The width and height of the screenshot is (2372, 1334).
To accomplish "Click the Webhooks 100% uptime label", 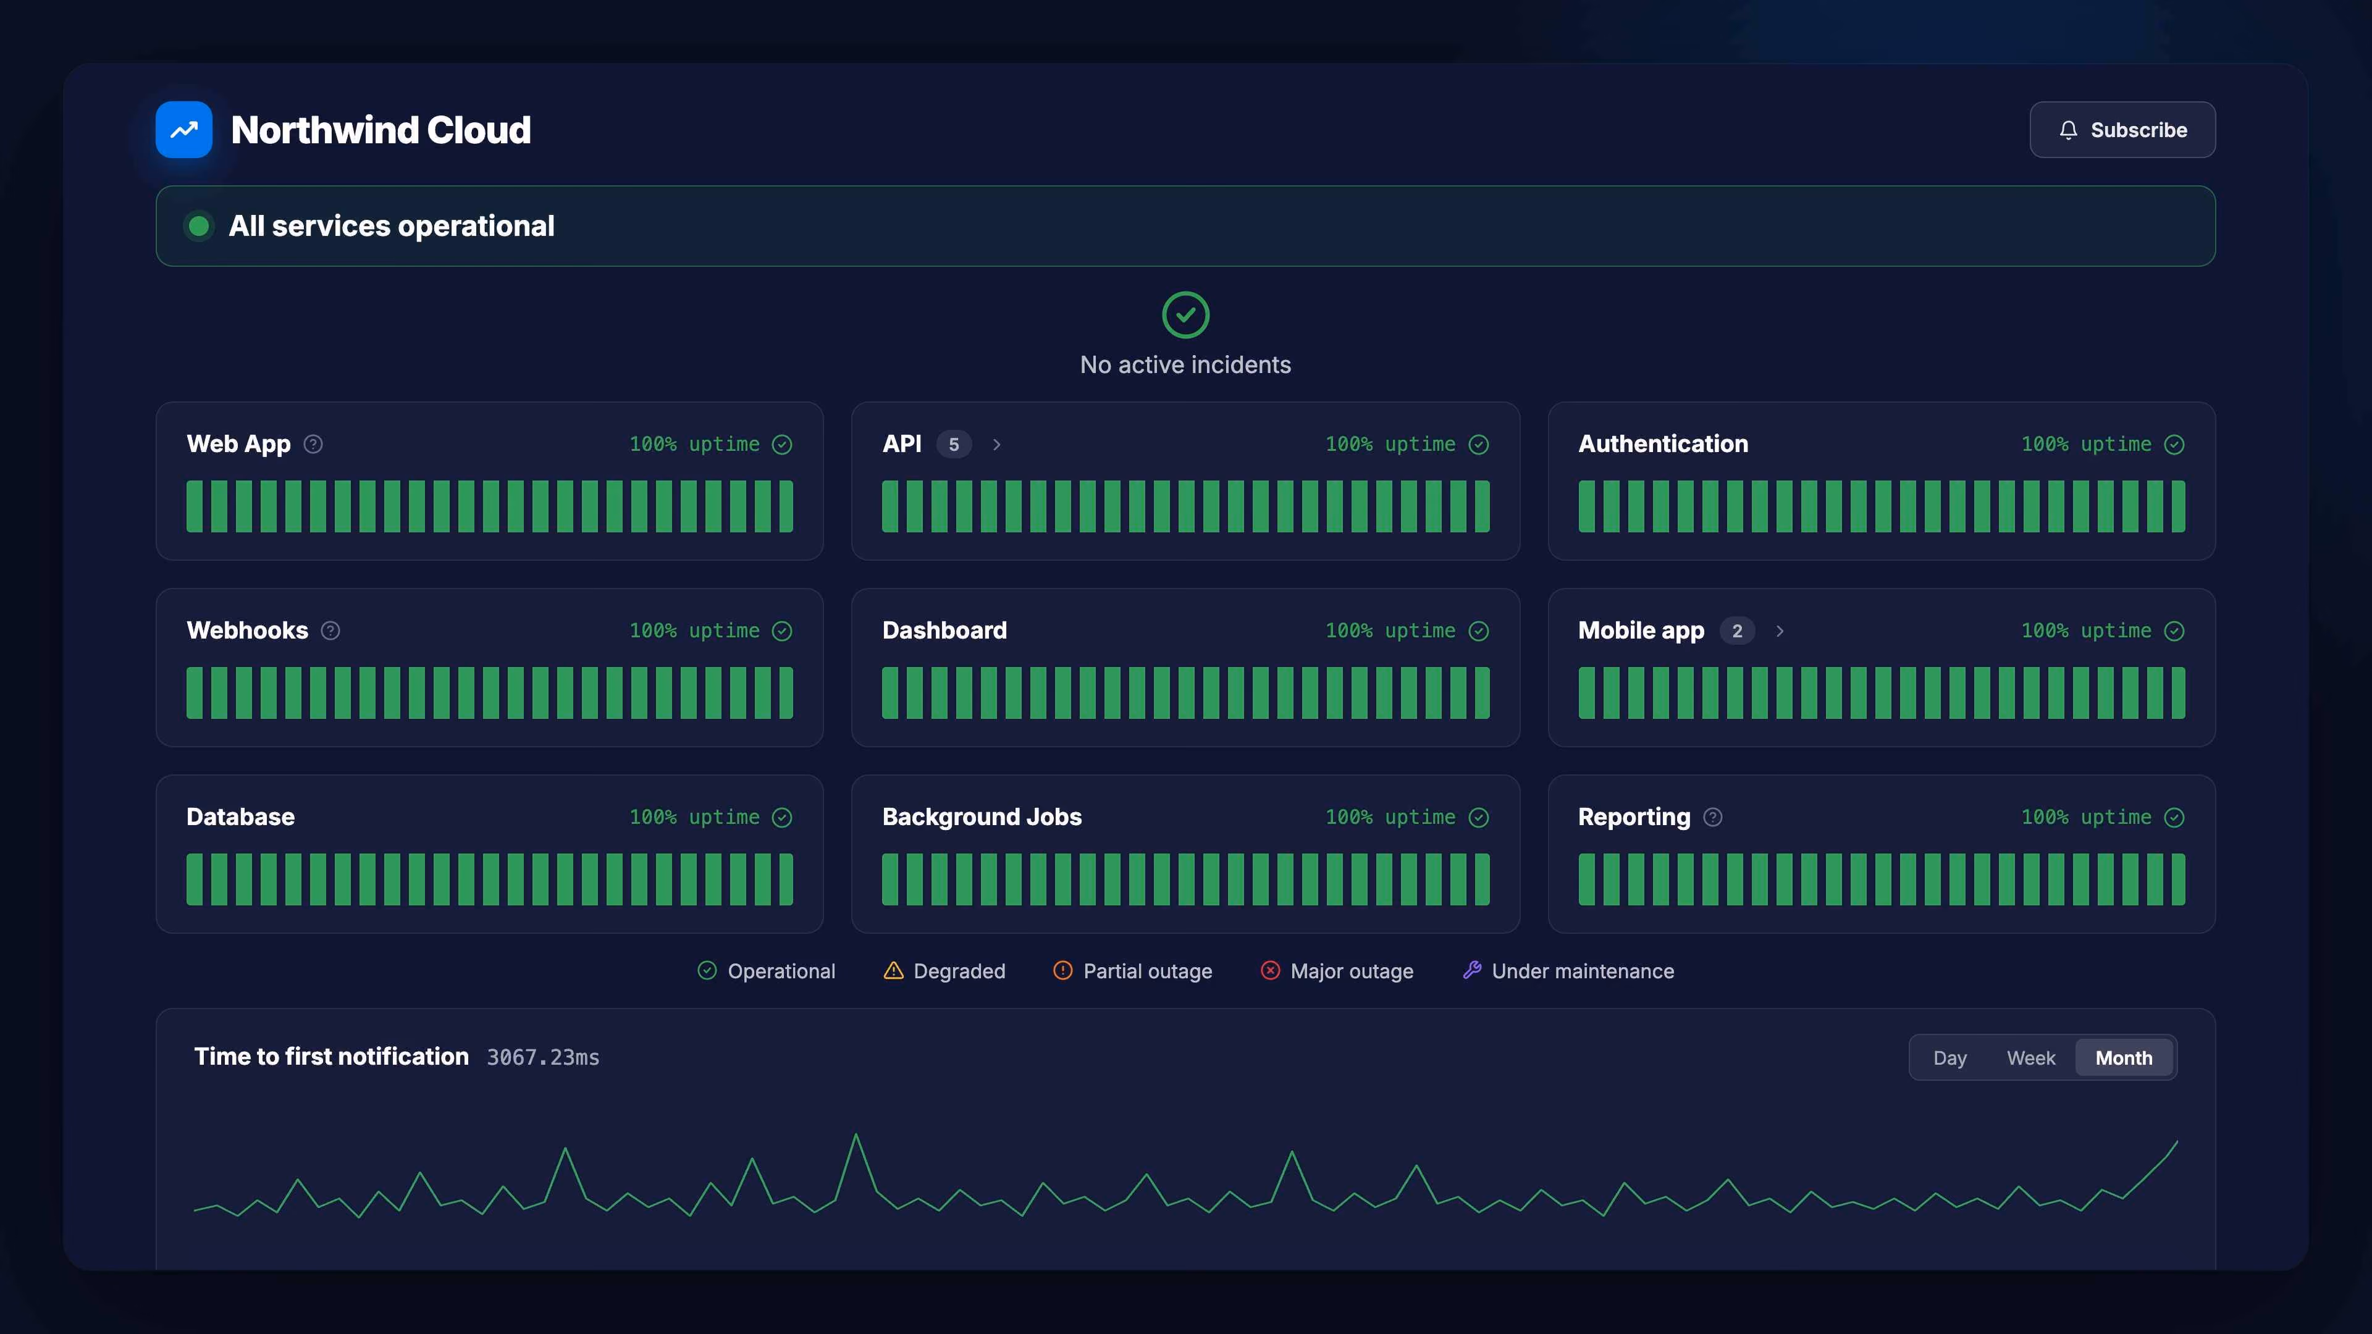I will tap(694, 631).
